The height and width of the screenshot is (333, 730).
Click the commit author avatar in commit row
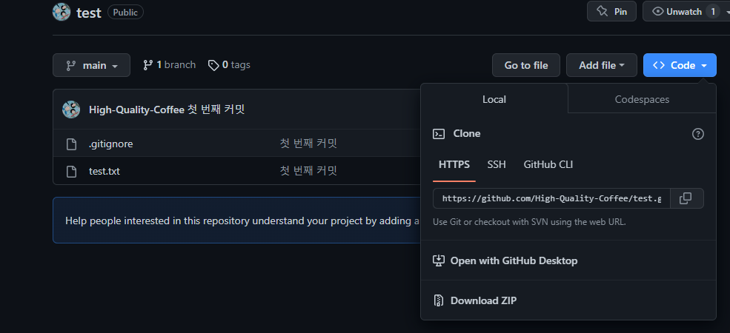[71, 110]
